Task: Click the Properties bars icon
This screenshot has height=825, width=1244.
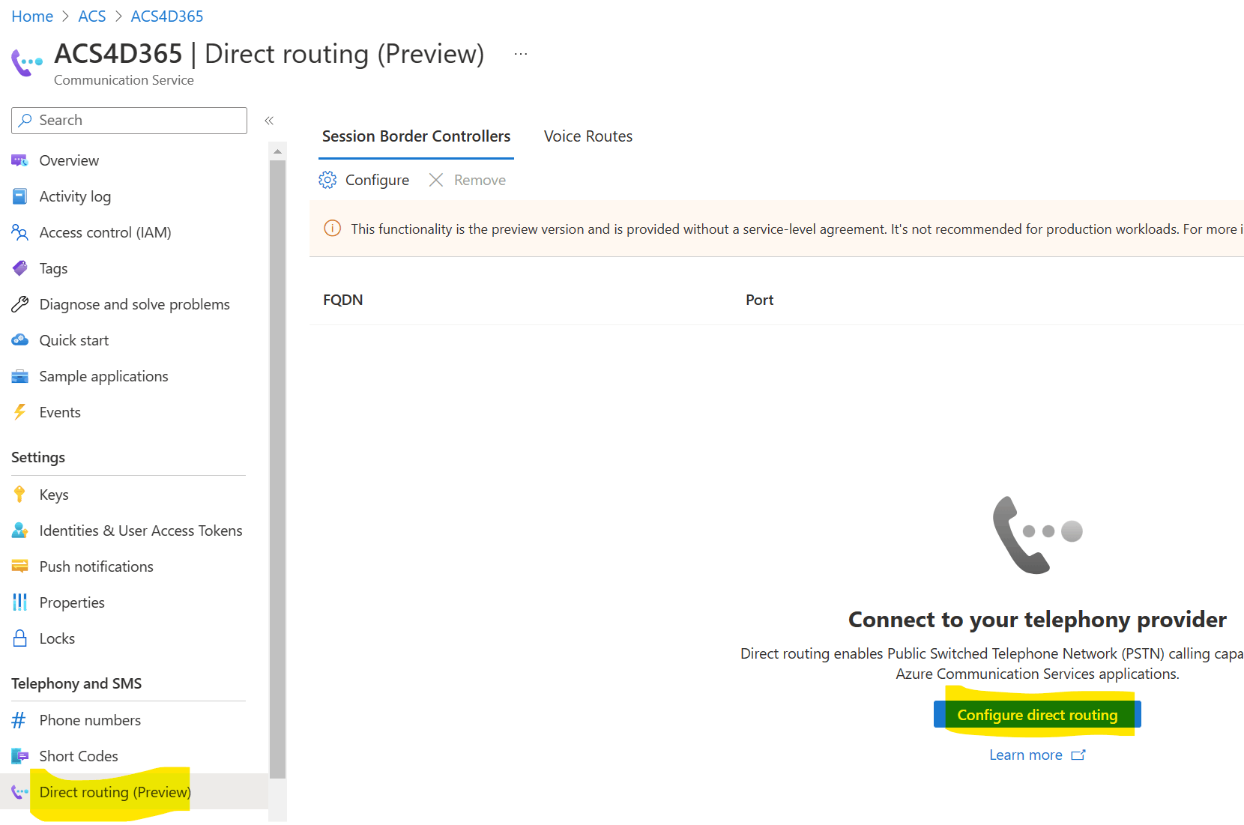Action: coord(19,602)
